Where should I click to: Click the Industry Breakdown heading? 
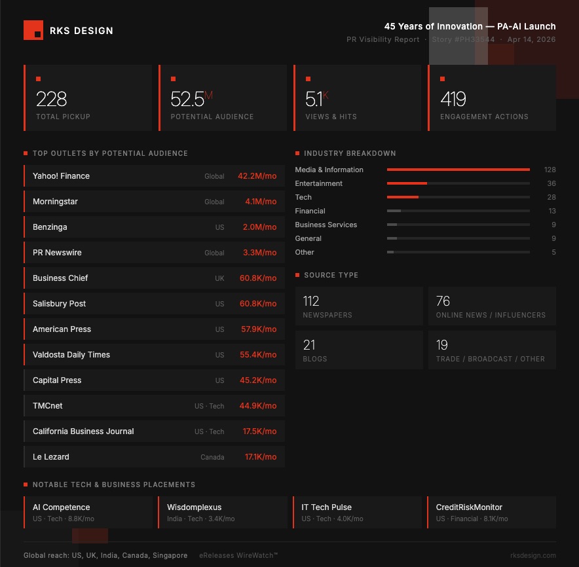coord(350,153)
